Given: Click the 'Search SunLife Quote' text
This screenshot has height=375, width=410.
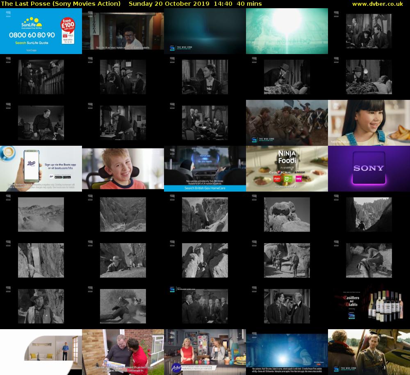Looking at the screenshot, I should (x=32, y=43).
